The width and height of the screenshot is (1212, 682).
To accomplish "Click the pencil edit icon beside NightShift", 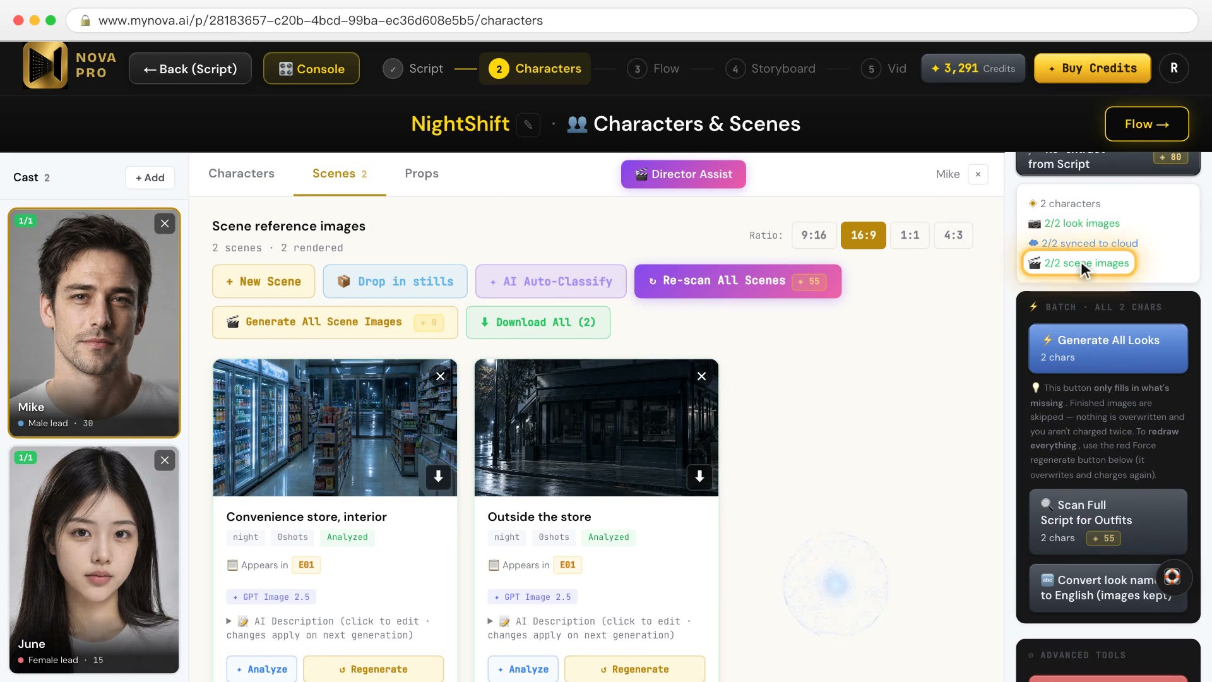I will coord(528,124).
